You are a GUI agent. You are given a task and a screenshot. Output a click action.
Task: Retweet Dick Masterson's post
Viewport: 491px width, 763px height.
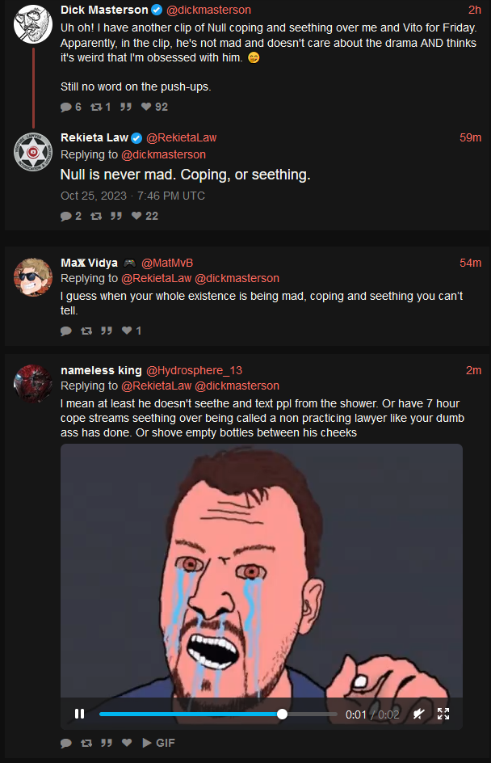[101, 107]
